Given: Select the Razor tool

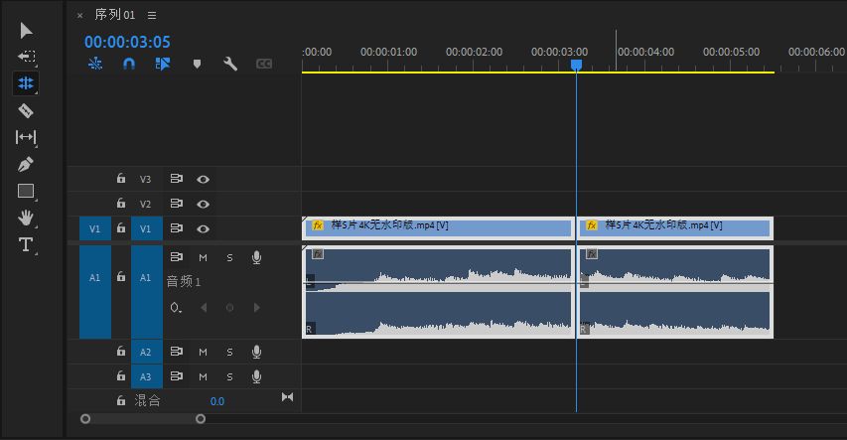Looking at the screenshot, I should [26, 110].
